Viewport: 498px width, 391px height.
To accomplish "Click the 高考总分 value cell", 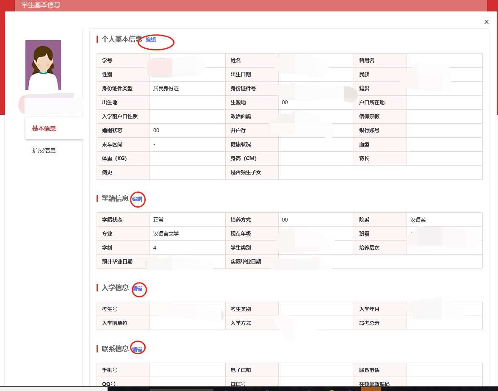I will pyautogui.click(x=444, y=323).
